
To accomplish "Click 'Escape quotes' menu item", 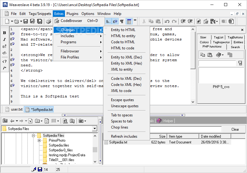I will 127,100.
